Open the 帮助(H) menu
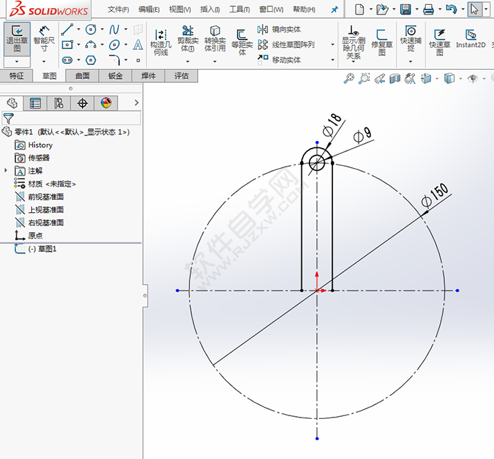This screenshot has height=459, width=494. pos(304,10)
